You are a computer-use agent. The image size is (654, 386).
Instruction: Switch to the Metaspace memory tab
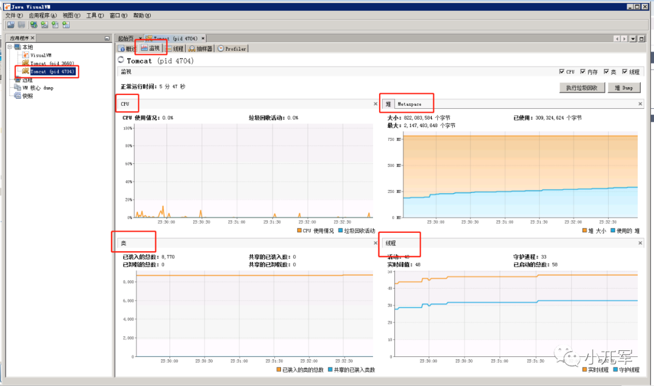point(409,104)
